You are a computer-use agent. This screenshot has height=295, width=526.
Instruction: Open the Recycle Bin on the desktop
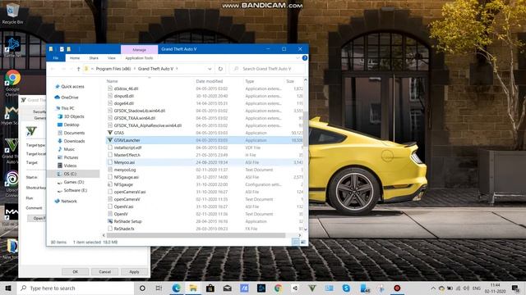[12, 13]
